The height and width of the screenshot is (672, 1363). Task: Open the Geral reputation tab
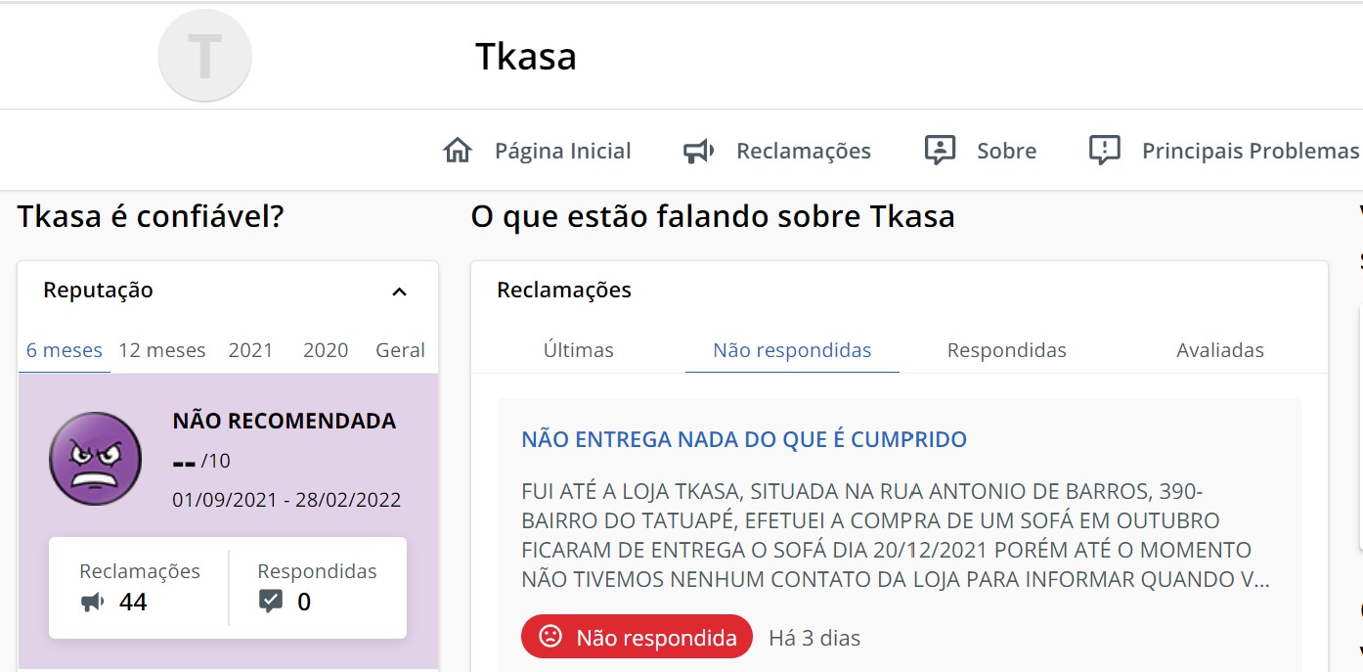[x=400, y=350]
